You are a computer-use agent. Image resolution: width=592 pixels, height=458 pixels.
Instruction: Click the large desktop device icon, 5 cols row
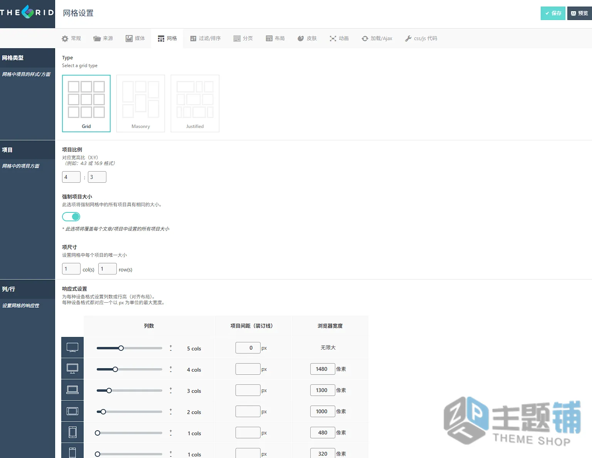click(x=72, y=347)
